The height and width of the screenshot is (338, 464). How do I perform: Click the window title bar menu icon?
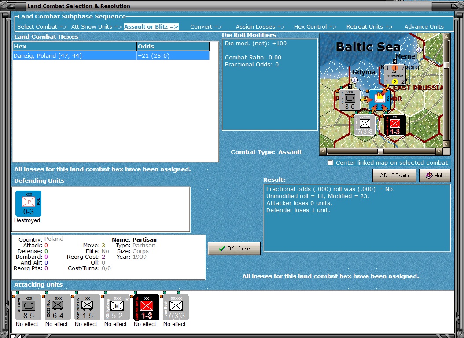click(11, 6)
